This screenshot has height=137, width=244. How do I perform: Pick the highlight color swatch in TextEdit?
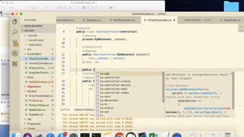(x=65, y=8)
